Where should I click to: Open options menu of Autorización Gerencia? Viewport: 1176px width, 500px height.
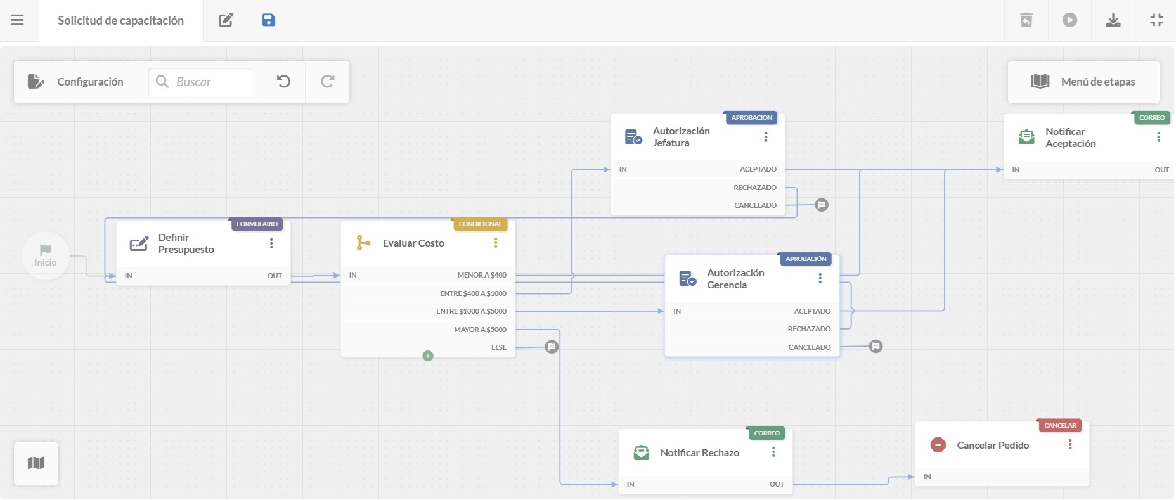pyautogui.click(x=820, y=278)
